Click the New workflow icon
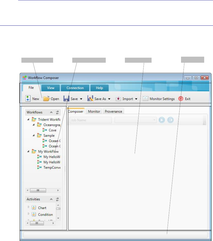Screen dimensions: 213x241 (x=28, y=98)
